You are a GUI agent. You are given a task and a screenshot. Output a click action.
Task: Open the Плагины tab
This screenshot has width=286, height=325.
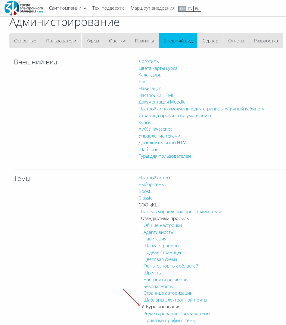point(144,41)
